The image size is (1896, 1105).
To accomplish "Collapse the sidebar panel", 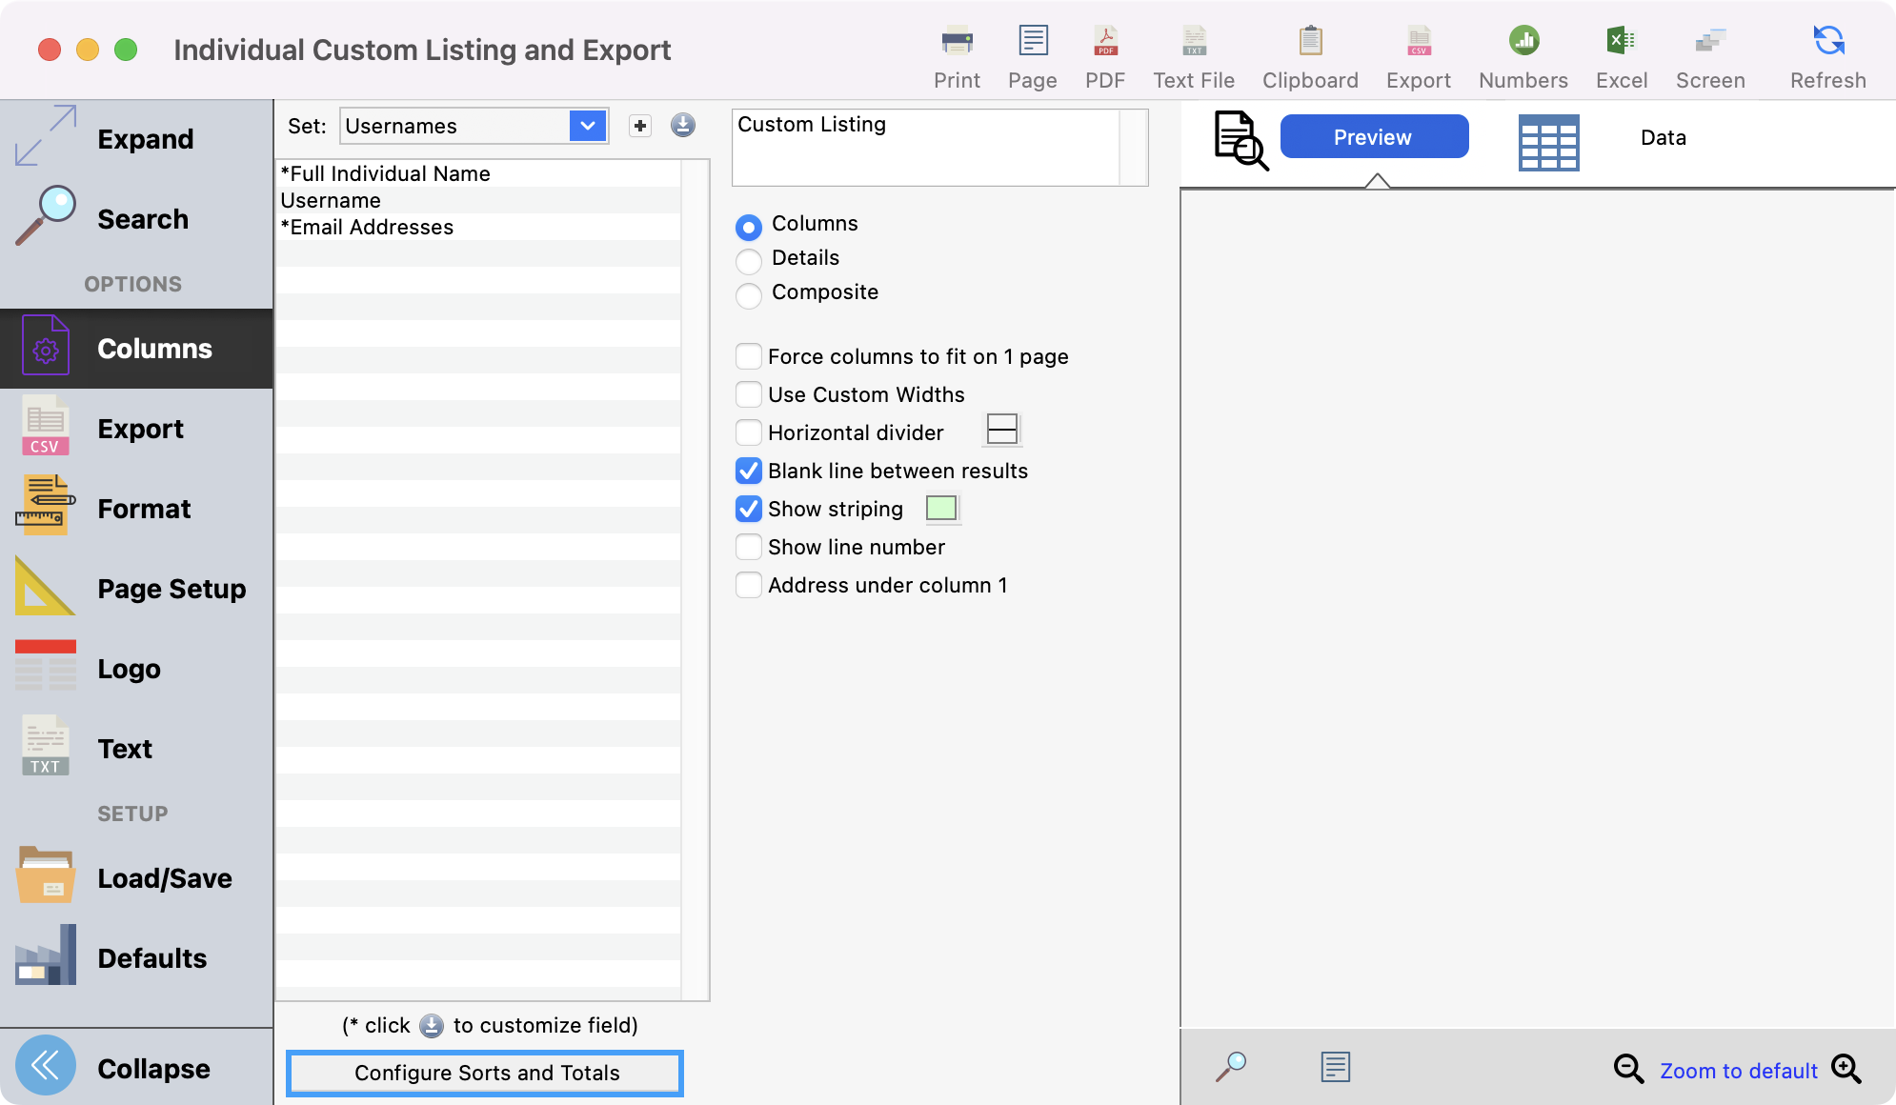I will [46, 1067].
